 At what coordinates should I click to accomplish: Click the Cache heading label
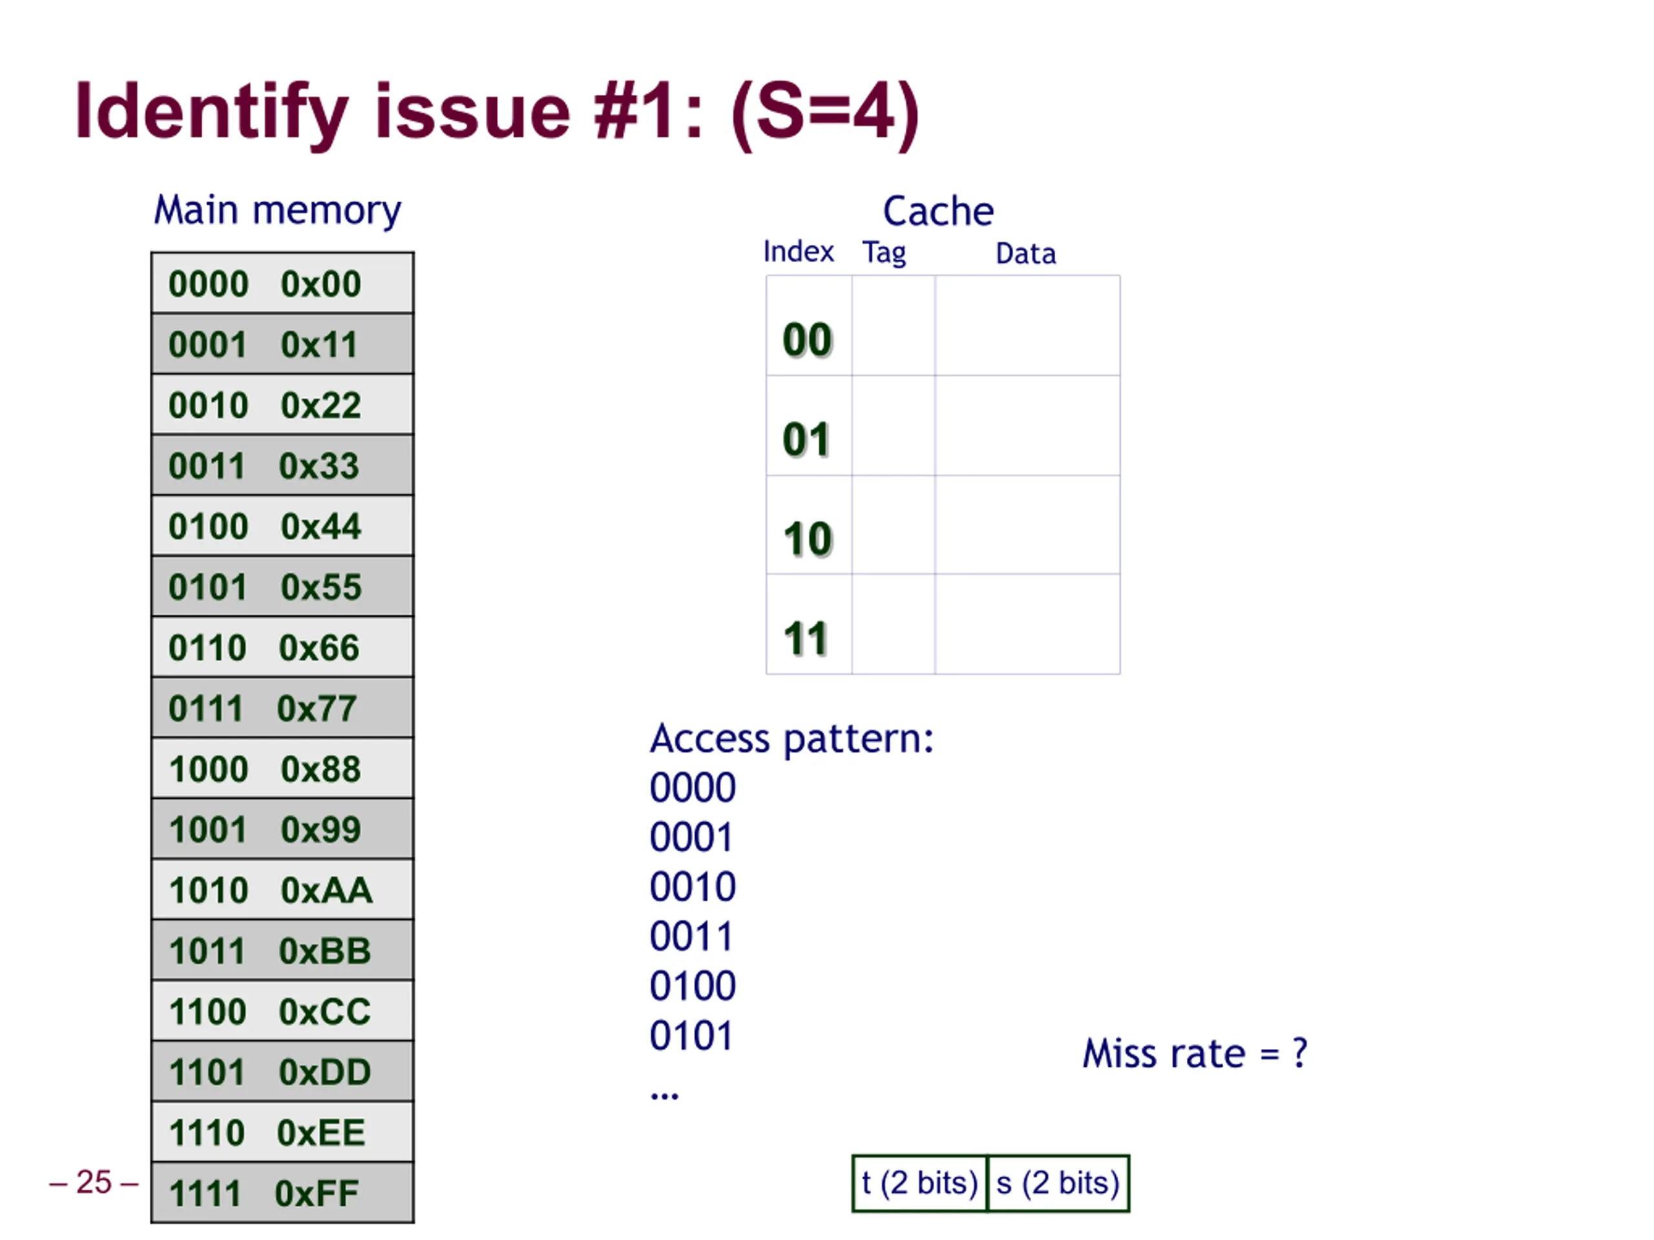pos(938,212)
